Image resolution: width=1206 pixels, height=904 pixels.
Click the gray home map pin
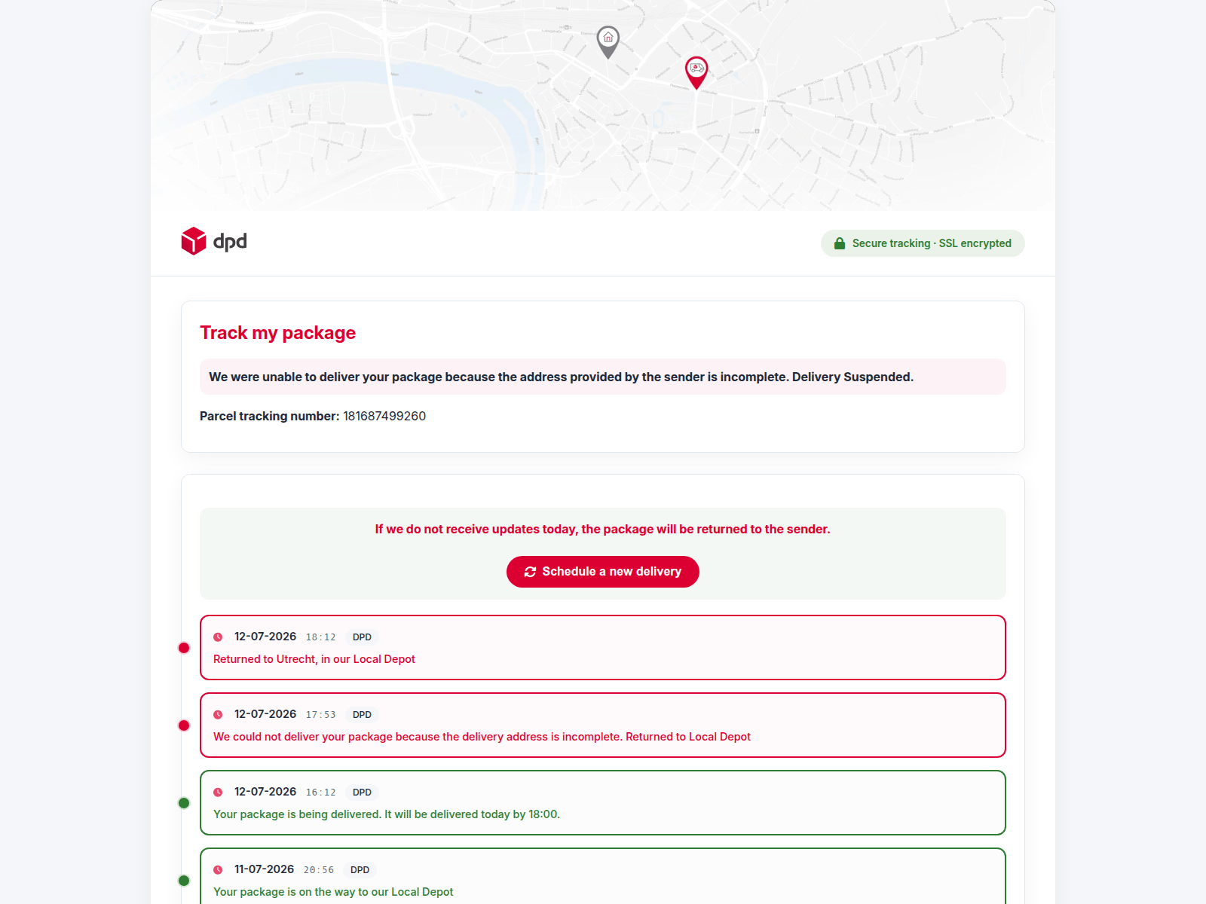click(x=608, y=42)
